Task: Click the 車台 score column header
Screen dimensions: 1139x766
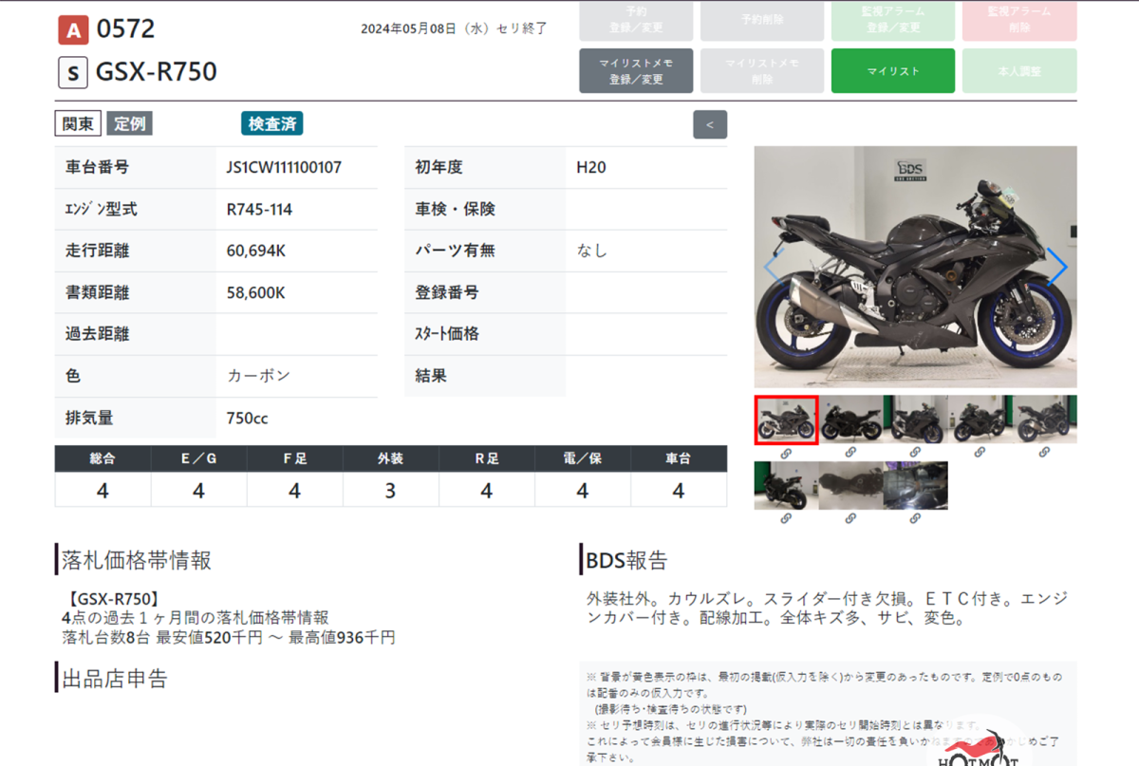Action: (x=679, y=458)
